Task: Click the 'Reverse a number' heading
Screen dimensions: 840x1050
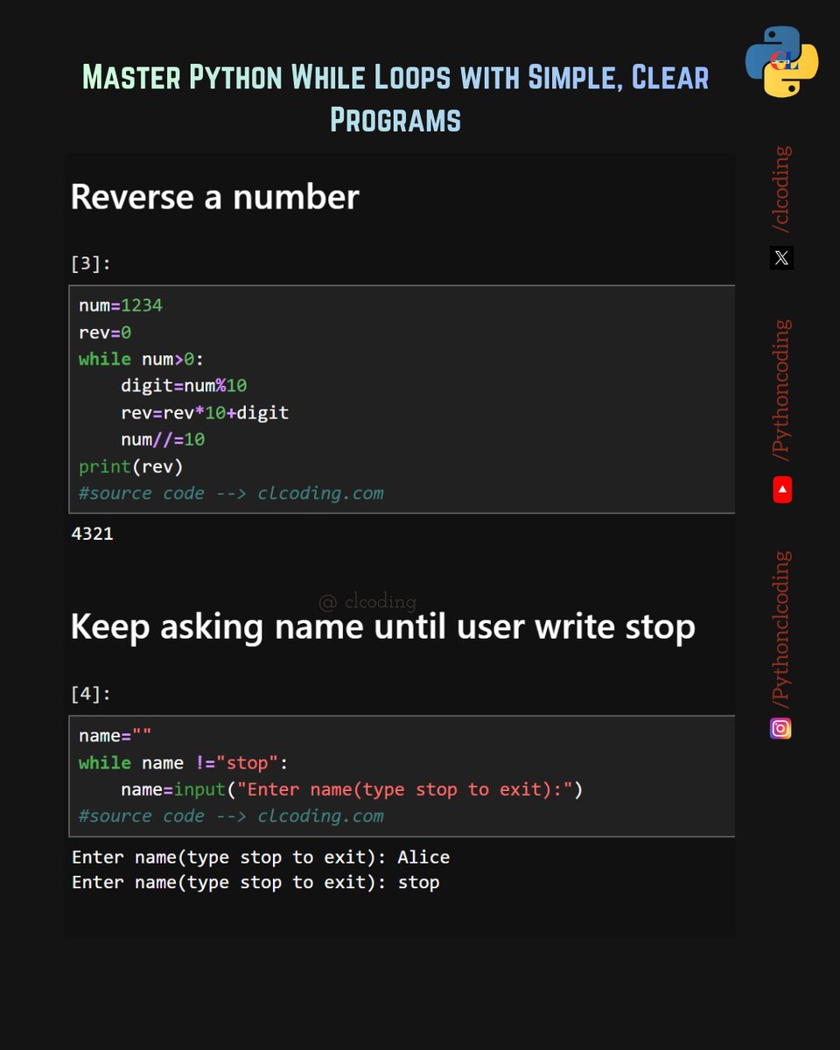Action: click(213, 197)
